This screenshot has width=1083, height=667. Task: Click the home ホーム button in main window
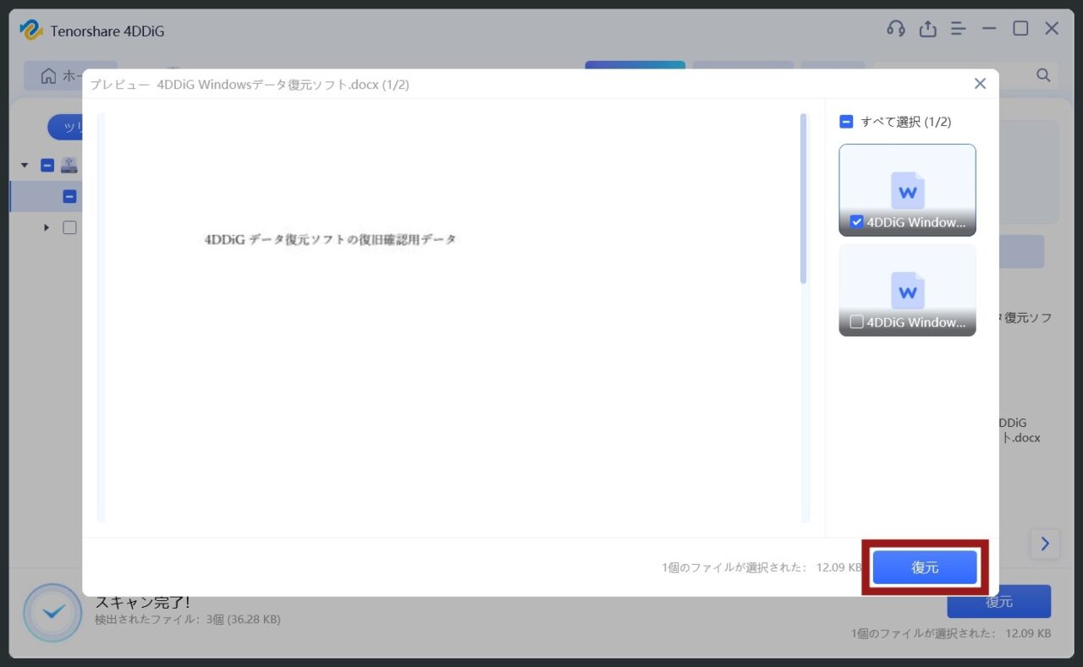pos(69,75)
